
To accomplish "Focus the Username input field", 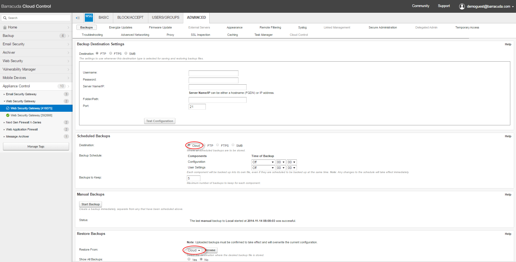I will pos(213,73).
